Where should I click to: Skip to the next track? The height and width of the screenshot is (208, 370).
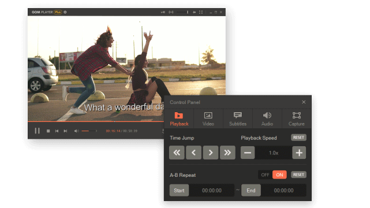pyautogui.click(x=65, y=131)
